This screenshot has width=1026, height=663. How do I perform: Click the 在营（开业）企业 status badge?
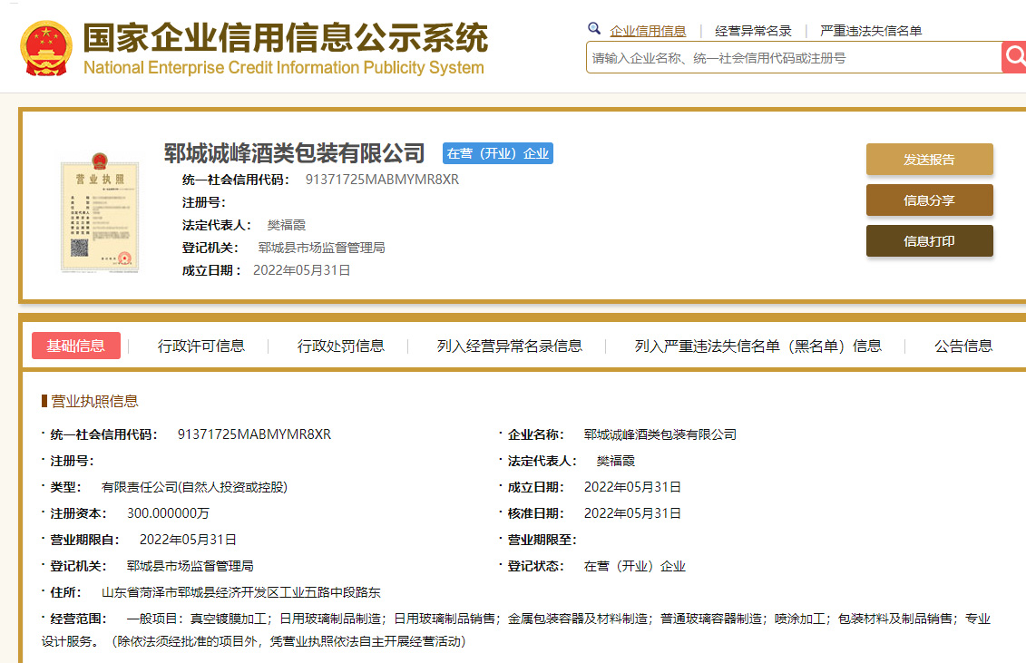[x=498, y=153]
